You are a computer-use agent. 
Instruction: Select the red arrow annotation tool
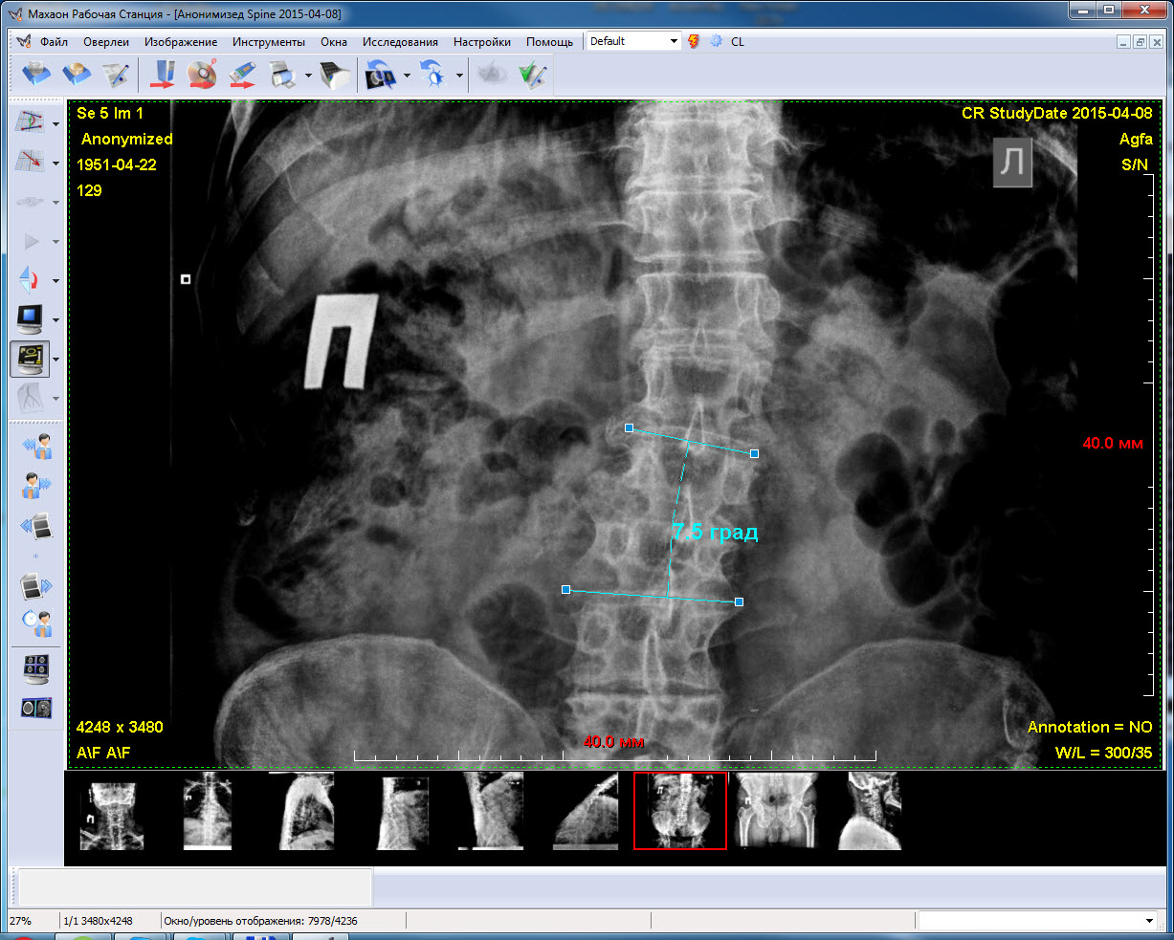click(30, 163)
